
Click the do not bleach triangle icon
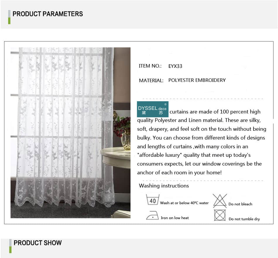[220, 201]
